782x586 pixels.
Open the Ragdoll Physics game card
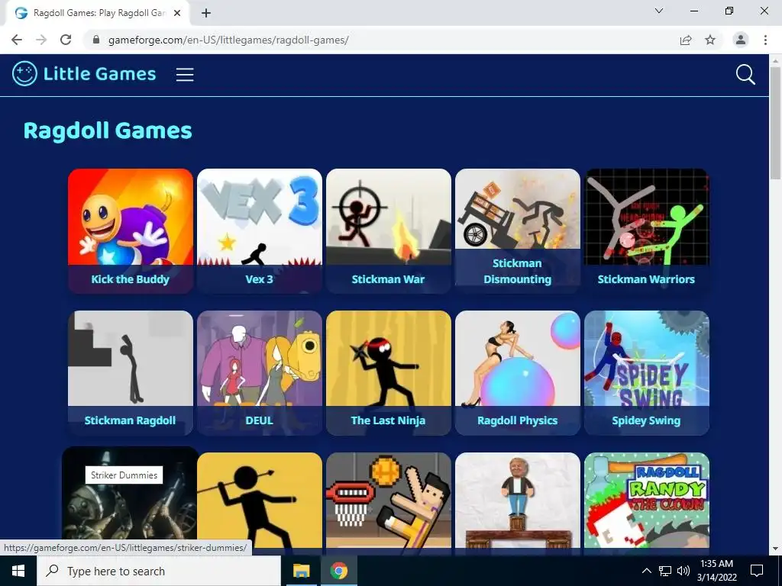pos(518,372)
